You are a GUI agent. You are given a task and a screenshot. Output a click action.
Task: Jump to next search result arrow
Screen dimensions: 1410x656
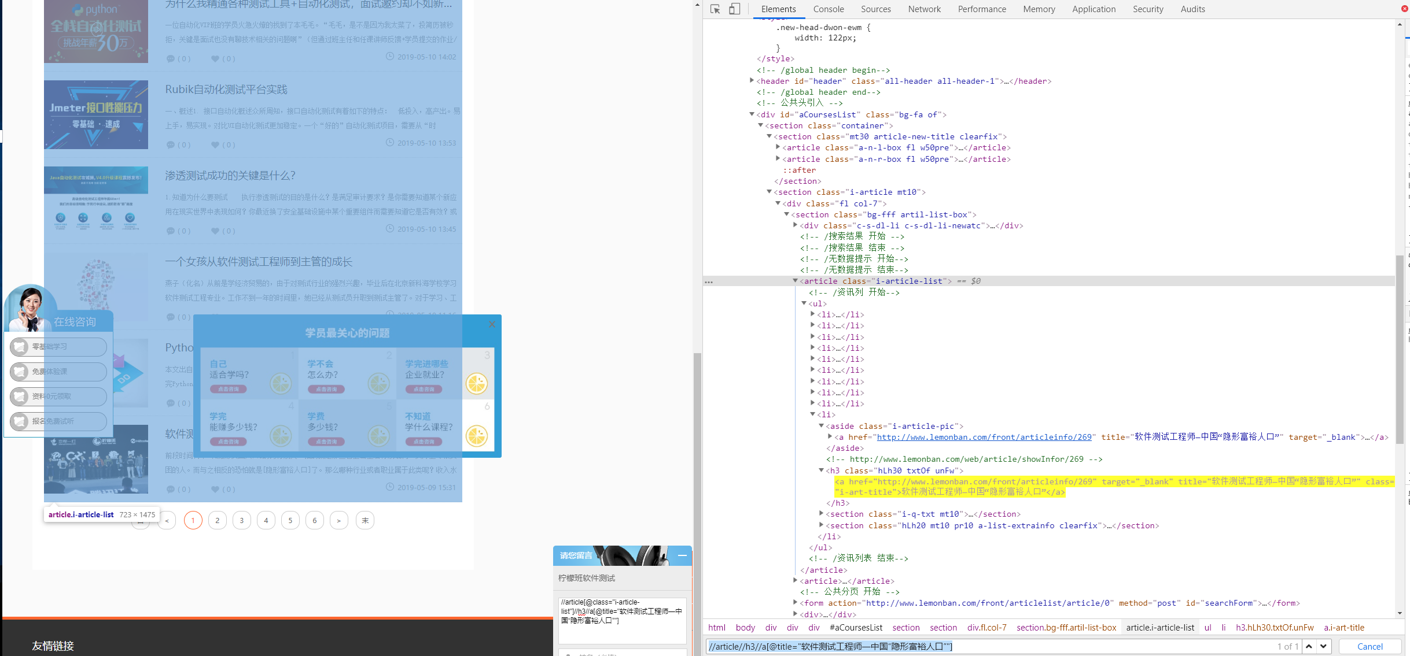pyautogui.click(x=1323, y=646)
